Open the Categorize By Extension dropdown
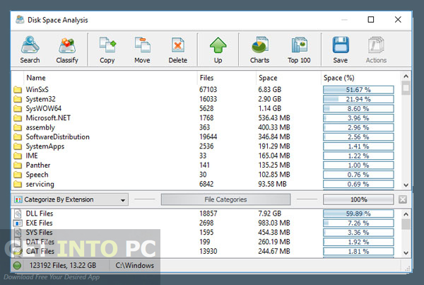 [x=70, y=200]
